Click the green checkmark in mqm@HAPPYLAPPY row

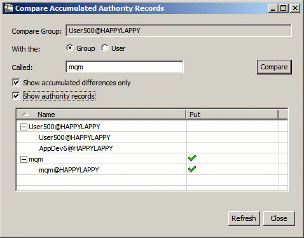(192, 169)
